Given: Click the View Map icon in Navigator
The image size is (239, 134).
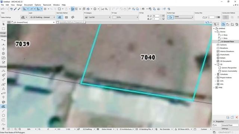Looking at the screenshot, I should [228, 24].
